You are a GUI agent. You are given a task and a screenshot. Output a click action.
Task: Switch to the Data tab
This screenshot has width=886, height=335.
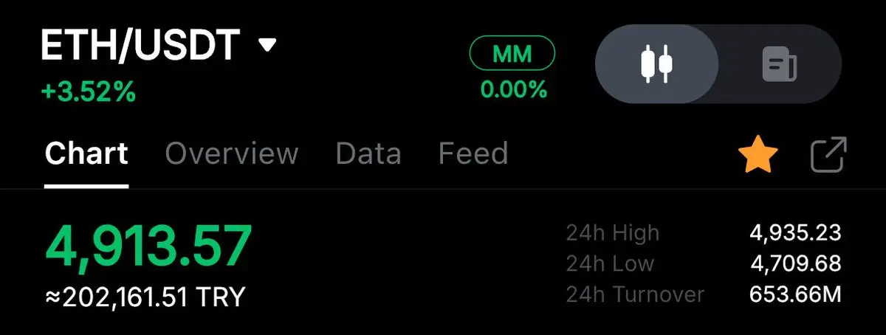click(x=368, y=154)
